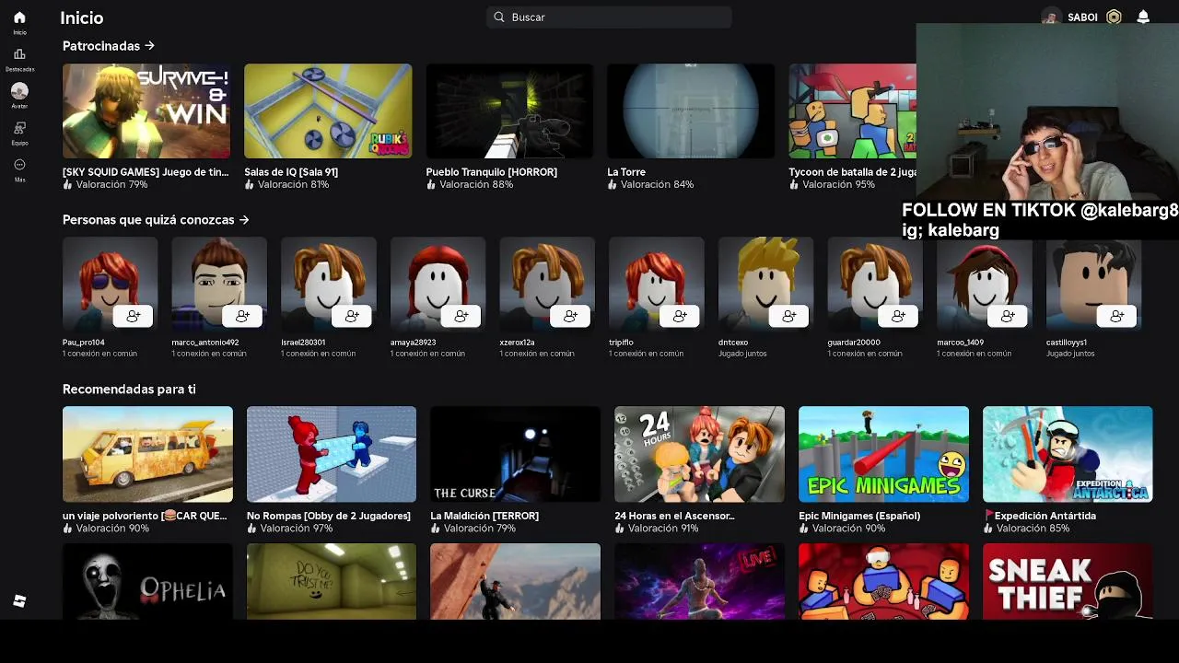This screenshot has width=1179, height=663.
Task: Click the SABOI username label
Action: [x=1083, y=17]
